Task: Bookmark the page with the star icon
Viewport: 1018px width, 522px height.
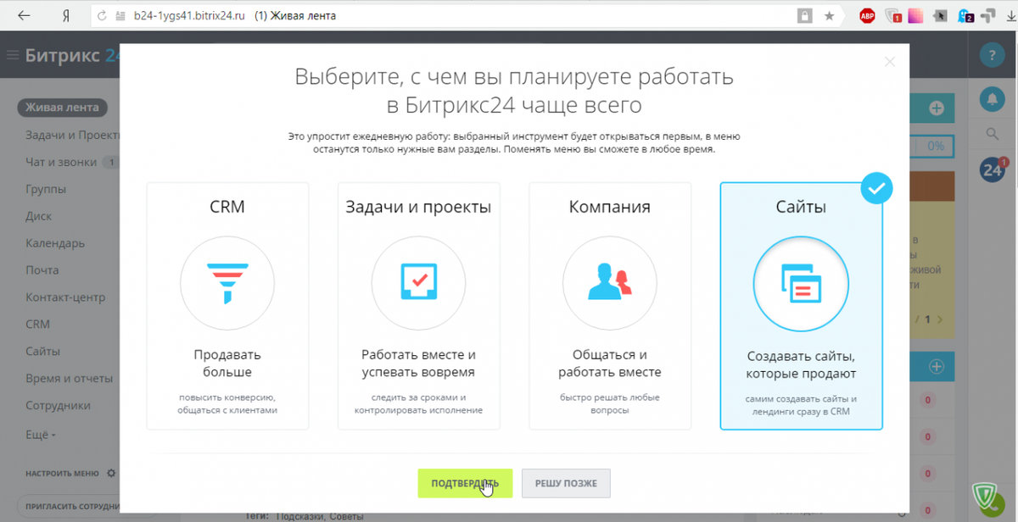Action: (829, 16)
